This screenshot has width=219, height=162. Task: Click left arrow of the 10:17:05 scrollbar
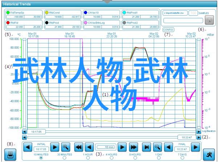[x=24, y=132]
